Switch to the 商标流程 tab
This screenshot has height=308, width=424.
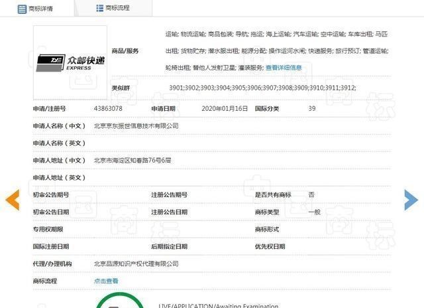point(113,8)
